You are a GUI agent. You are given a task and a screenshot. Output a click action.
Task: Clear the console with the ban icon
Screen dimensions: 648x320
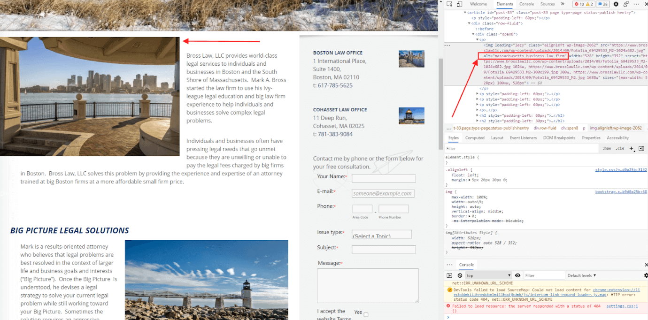460,275
